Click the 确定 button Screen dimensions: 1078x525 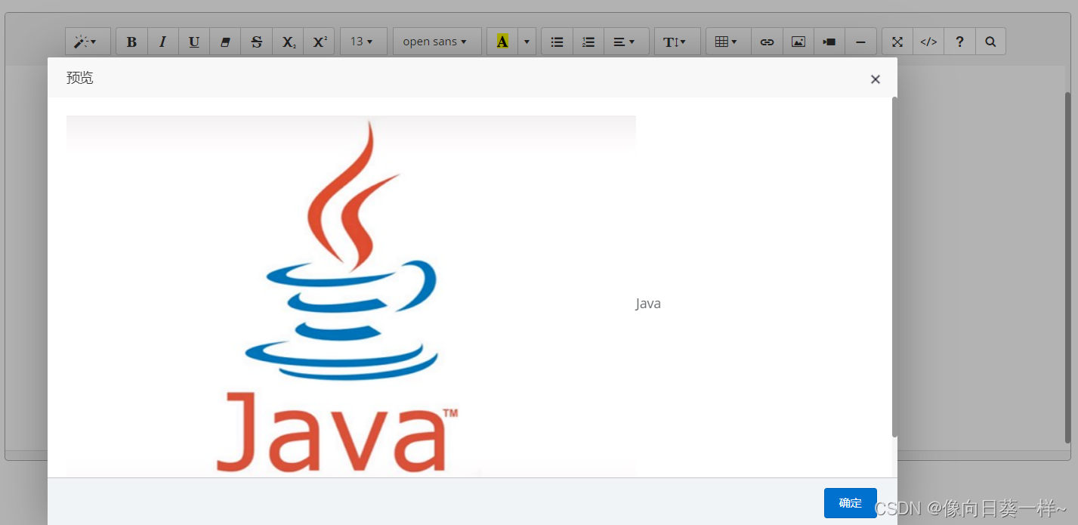point(851,502)
